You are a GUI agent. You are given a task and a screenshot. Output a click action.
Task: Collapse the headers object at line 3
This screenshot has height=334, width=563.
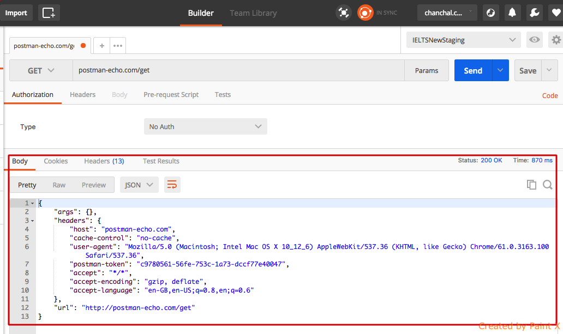click(x=32, y=221)
